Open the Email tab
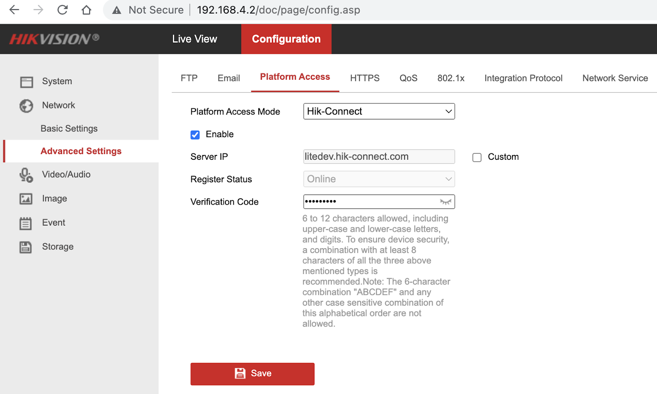This screenshot has width=657, height=394. 229,78
